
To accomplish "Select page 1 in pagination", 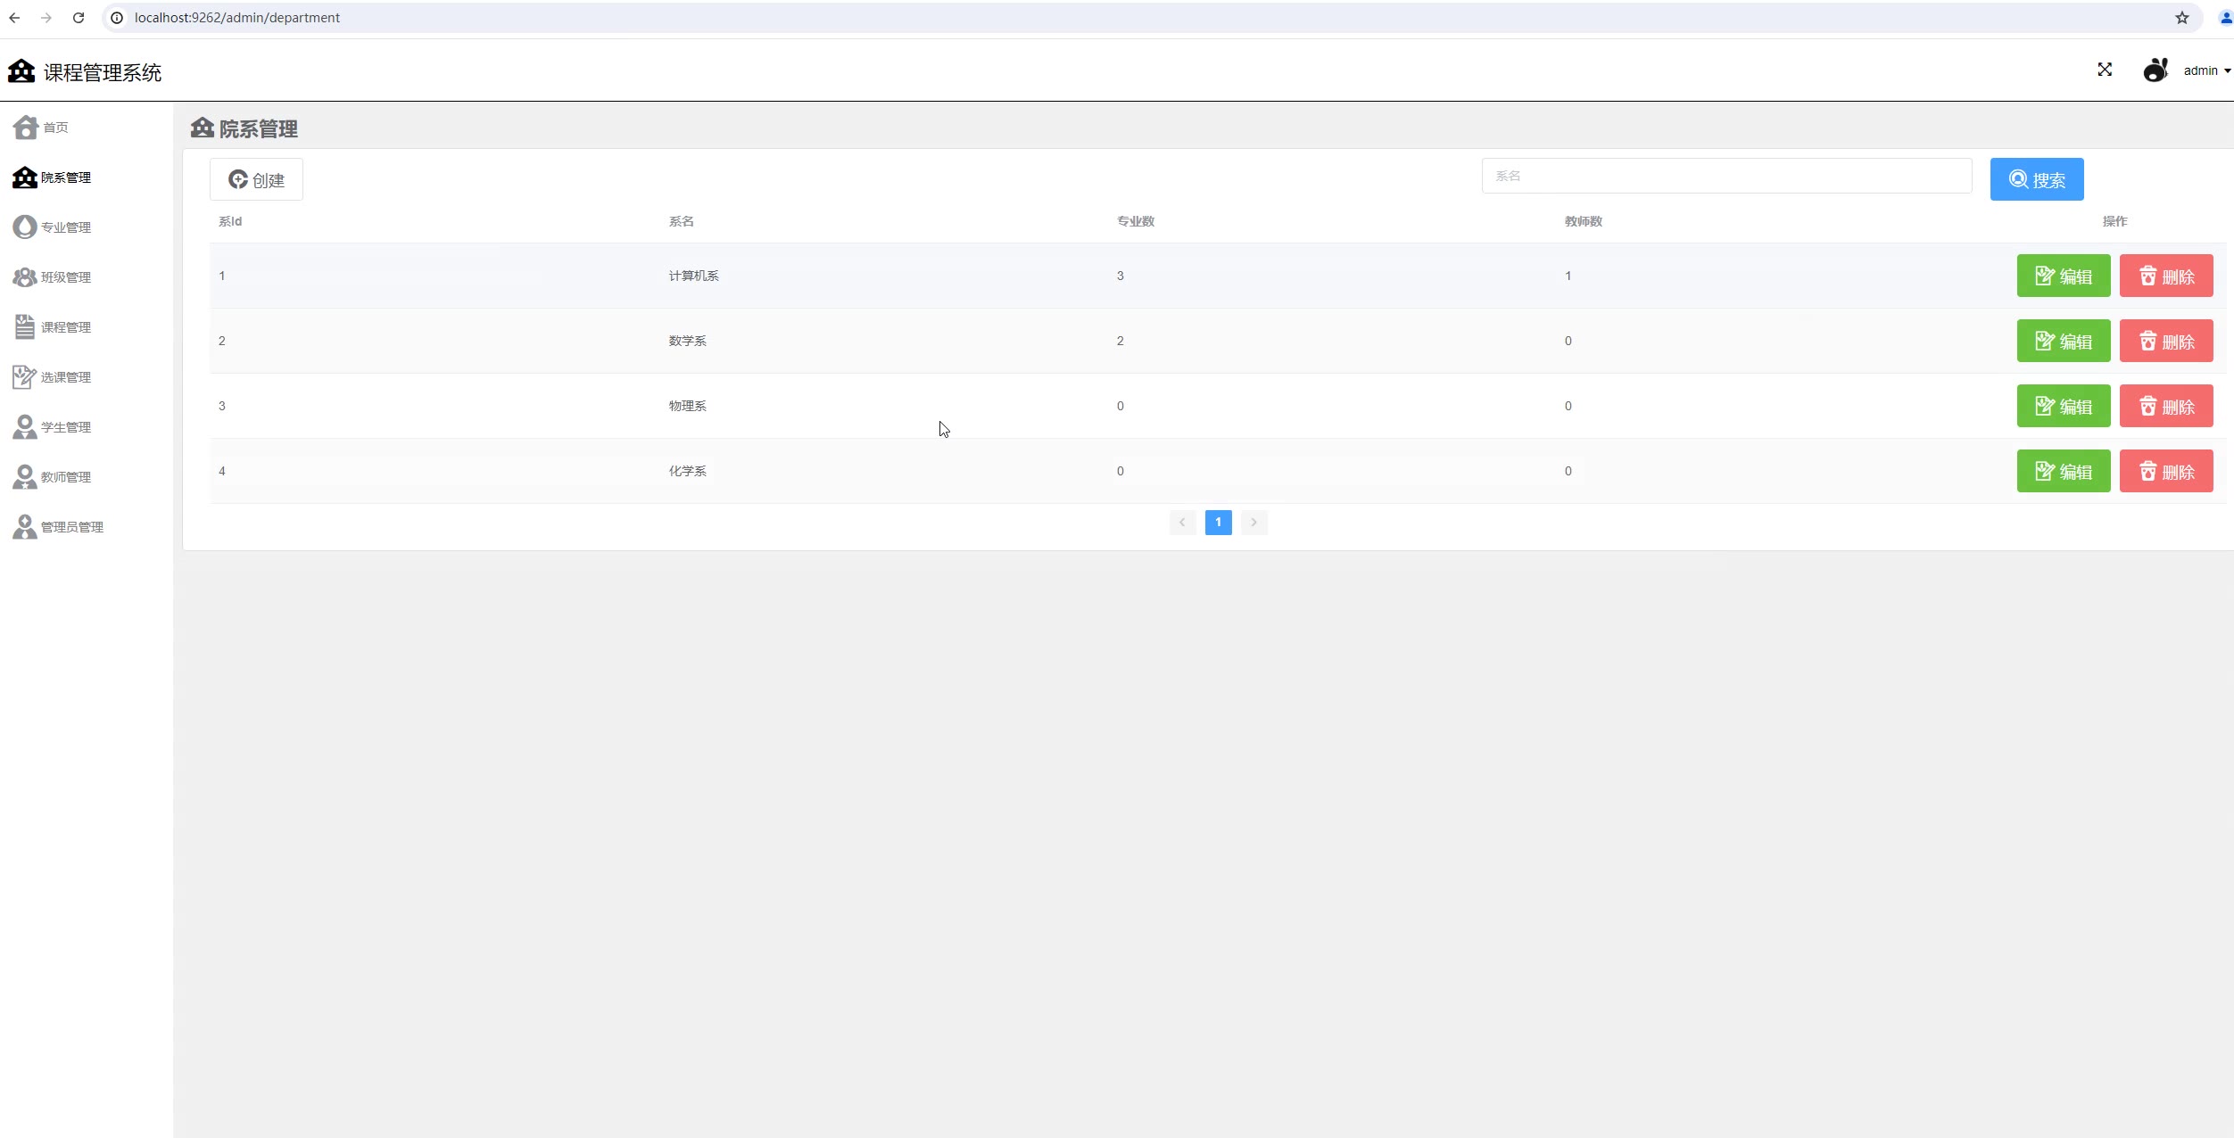I will (1218, 523).
